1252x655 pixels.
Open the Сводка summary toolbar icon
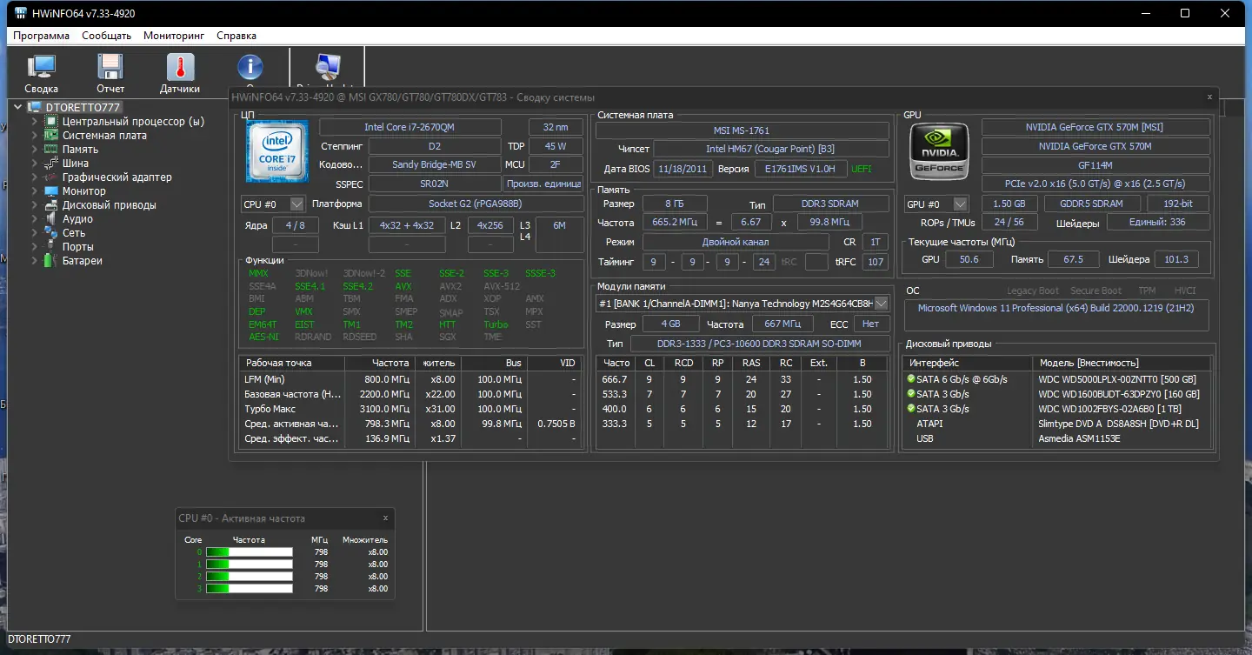click(x=41, y=67)
